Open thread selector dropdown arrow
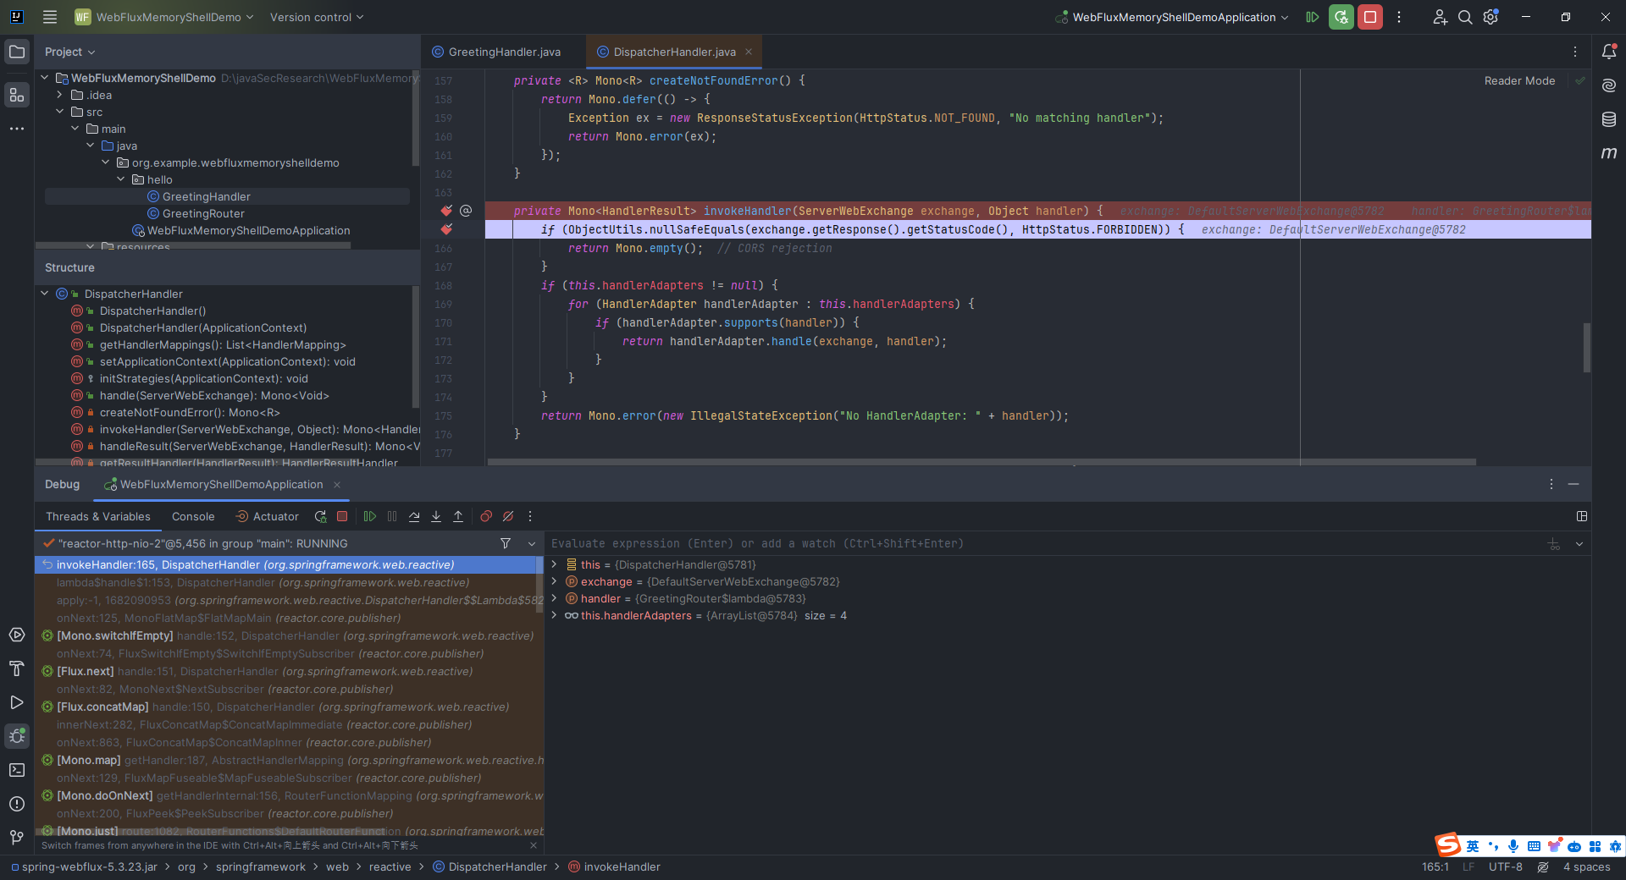 (532, 543)
